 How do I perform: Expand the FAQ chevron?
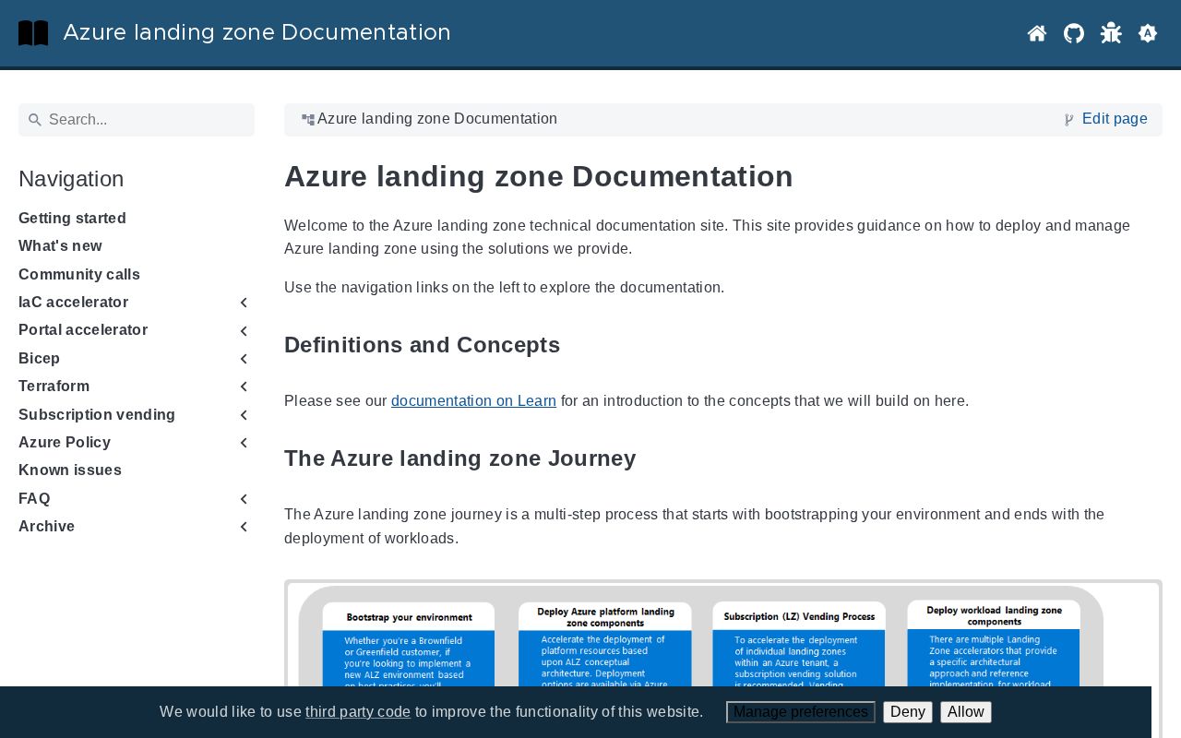pyautogui.click(x=245, y=499)
